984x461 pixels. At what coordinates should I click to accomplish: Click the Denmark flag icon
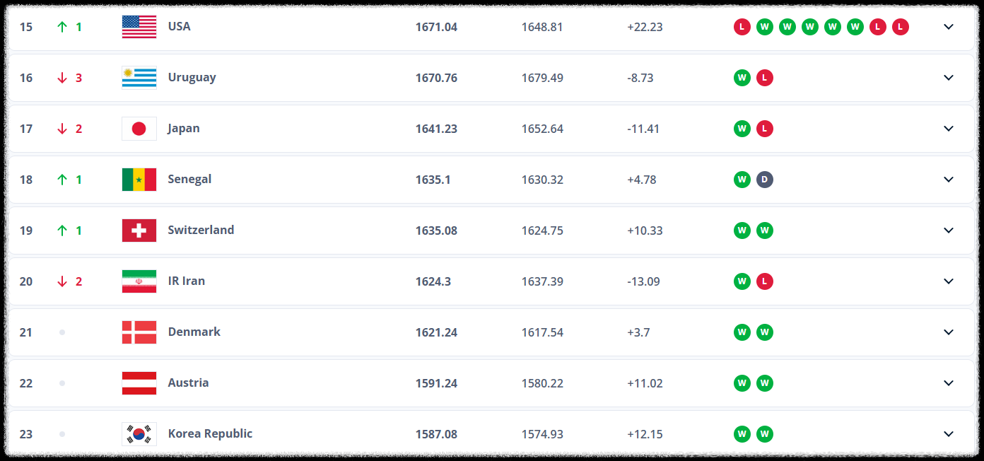point(139,332)
